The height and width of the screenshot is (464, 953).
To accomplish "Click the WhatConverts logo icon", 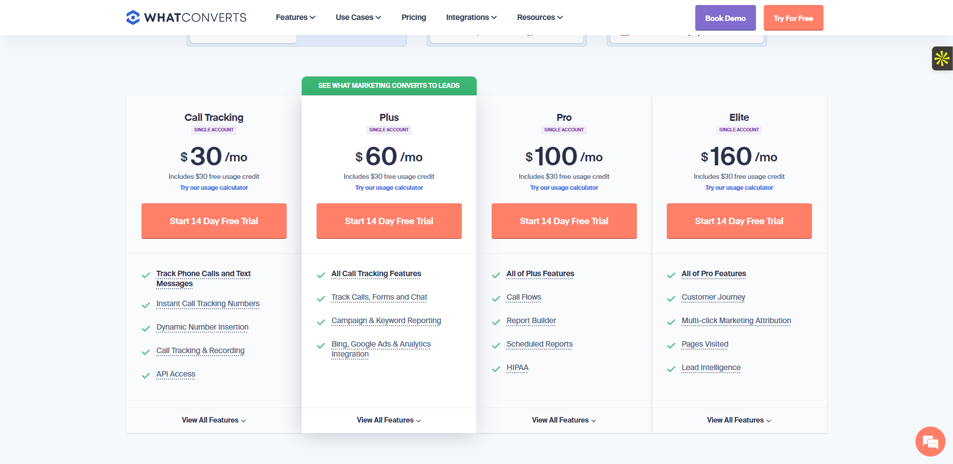I will tap(133, 17).
